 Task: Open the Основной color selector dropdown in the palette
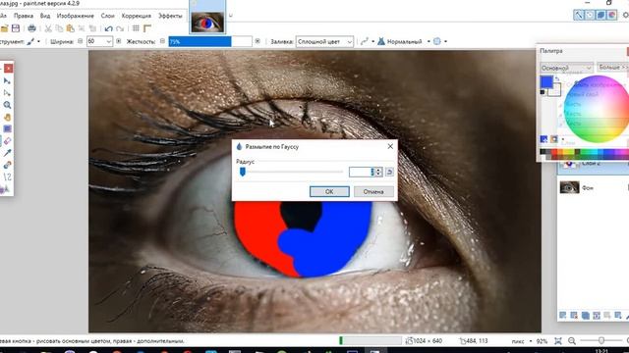point(566,68)
